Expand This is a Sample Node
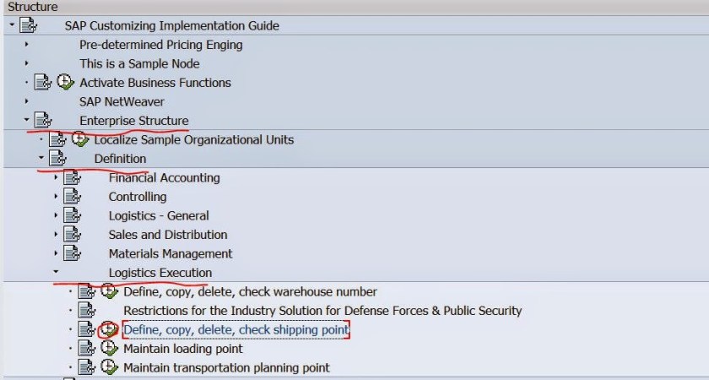This screenshot has width=709, height=380. click(26, 63)
